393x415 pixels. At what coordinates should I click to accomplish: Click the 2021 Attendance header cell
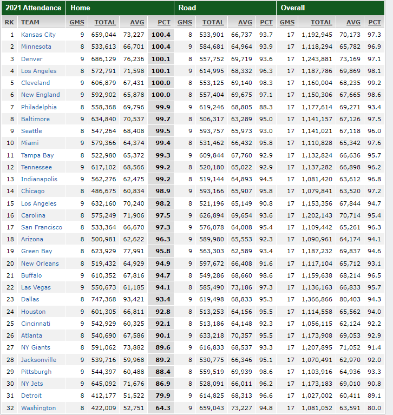[x=34, y=8]
